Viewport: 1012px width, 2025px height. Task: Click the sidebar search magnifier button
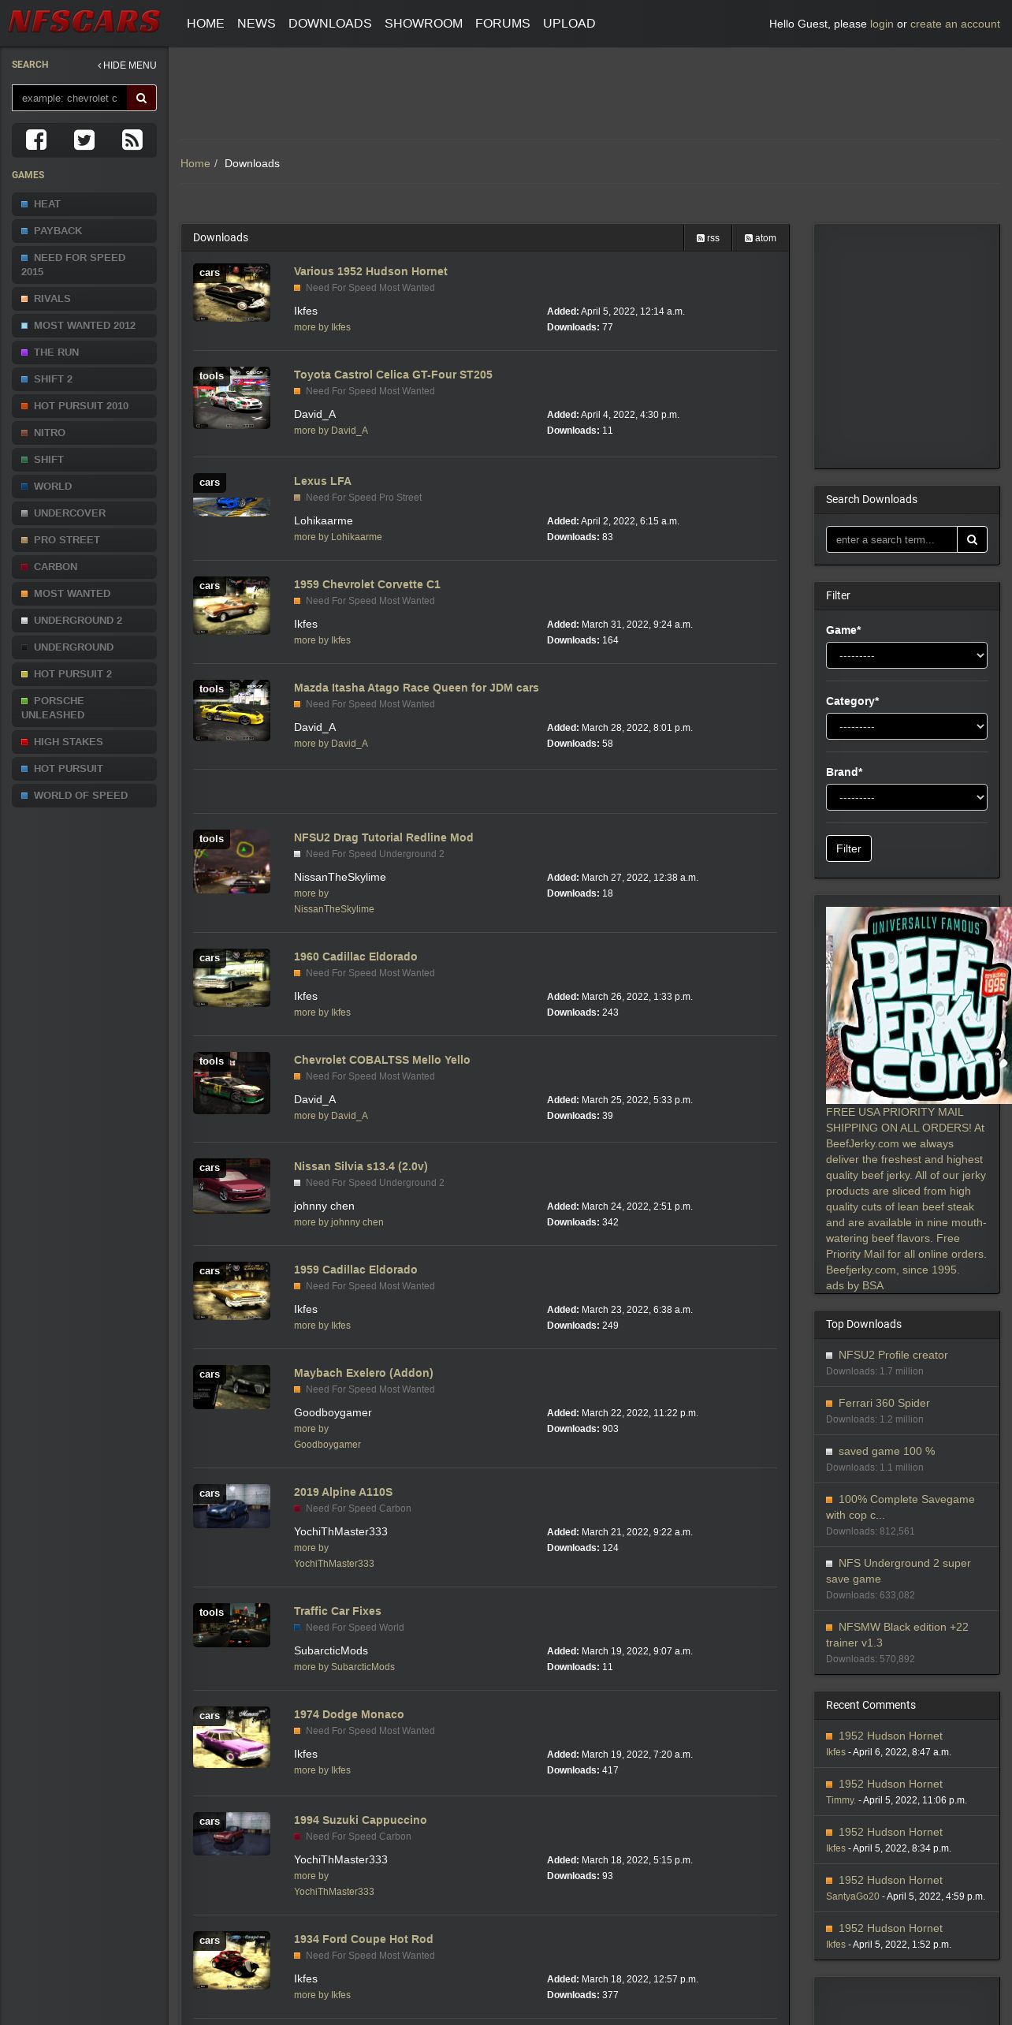[142, 98]
